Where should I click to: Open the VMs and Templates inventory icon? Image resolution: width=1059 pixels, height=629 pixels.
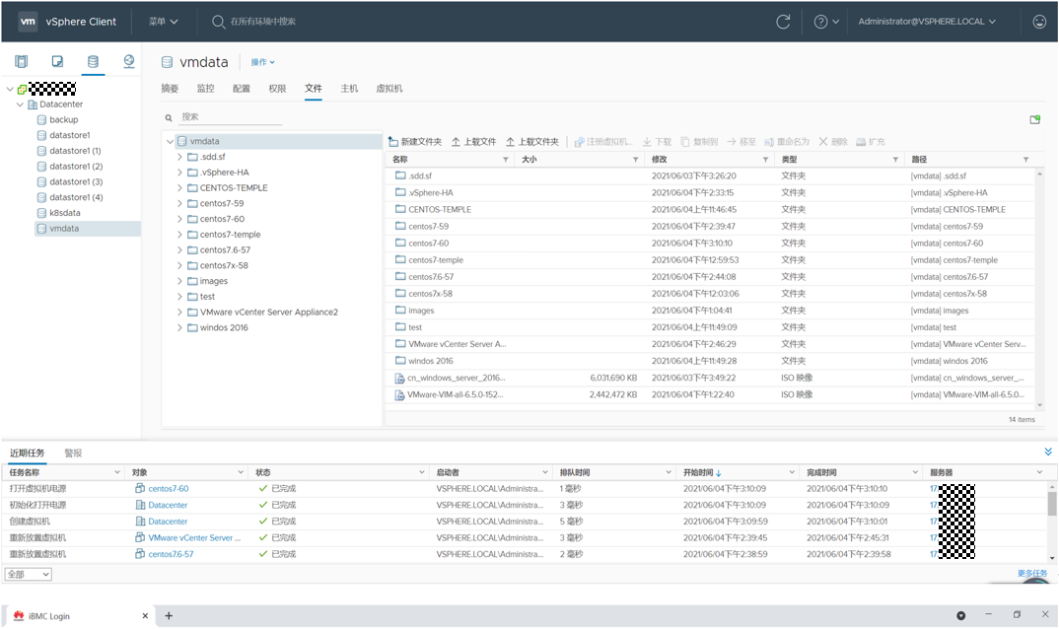[57, 61]
